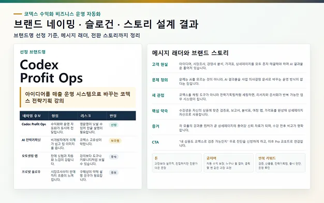324x203 pixels.
Task: Click the '네이밍 후보' table column header
Action: point(32,116)
